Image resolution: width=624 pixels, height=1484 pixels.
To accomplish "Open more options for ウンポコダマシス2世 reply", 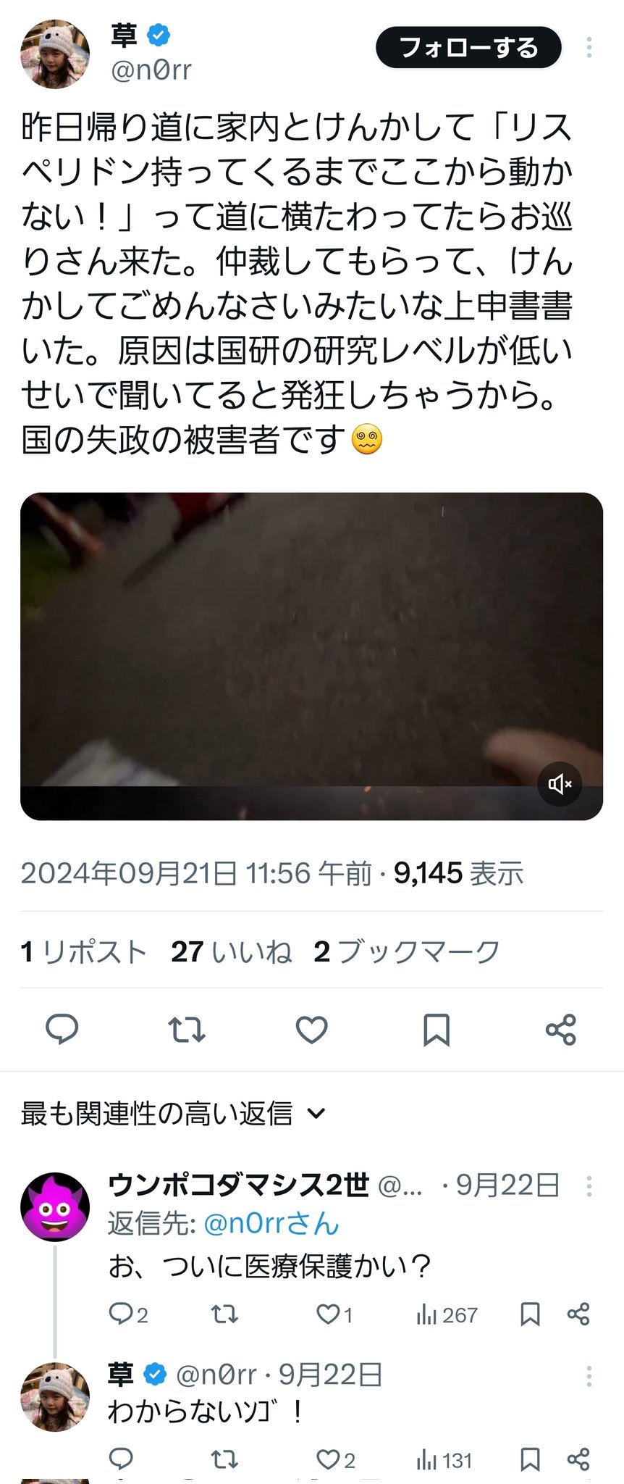I will click(x=589, y=1186).
